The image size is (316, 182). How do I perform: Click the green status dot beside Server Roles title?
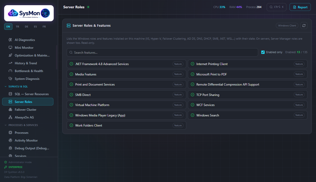click(88, 7)
